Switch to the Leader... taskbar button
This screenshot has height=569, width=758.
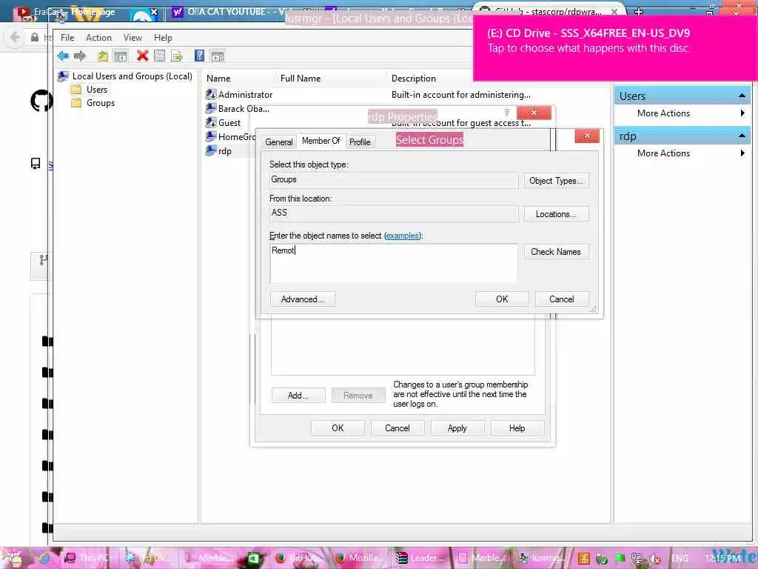click(x=419, y=559)
